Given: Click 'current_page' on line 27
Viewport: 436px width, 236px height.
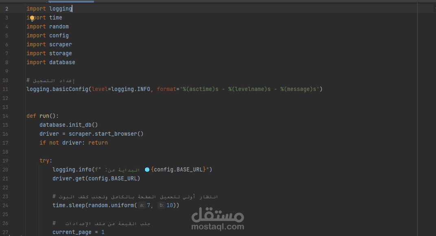Looking at the screenshot, I should [72, 232].
